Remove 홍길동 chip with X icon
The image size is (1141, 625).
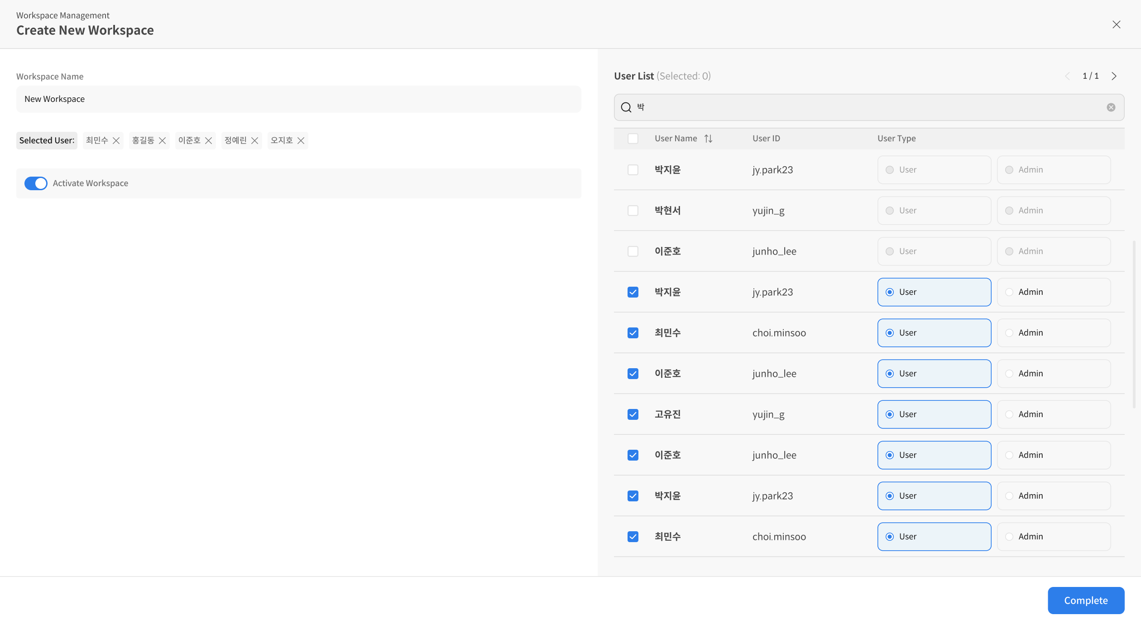[x=163, y=140]
